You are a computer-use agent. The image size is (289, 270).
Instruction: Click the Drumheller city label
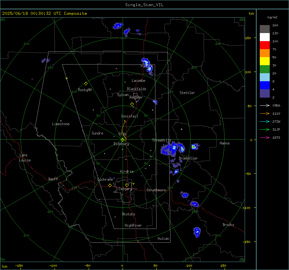coord(188,158)
